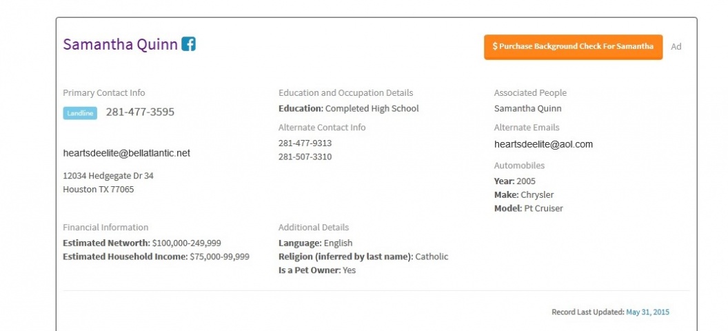Click the Education Completed High School entry
Image resolution: width=728 pixels, height=331 pixels.
[x=349, y=109]
